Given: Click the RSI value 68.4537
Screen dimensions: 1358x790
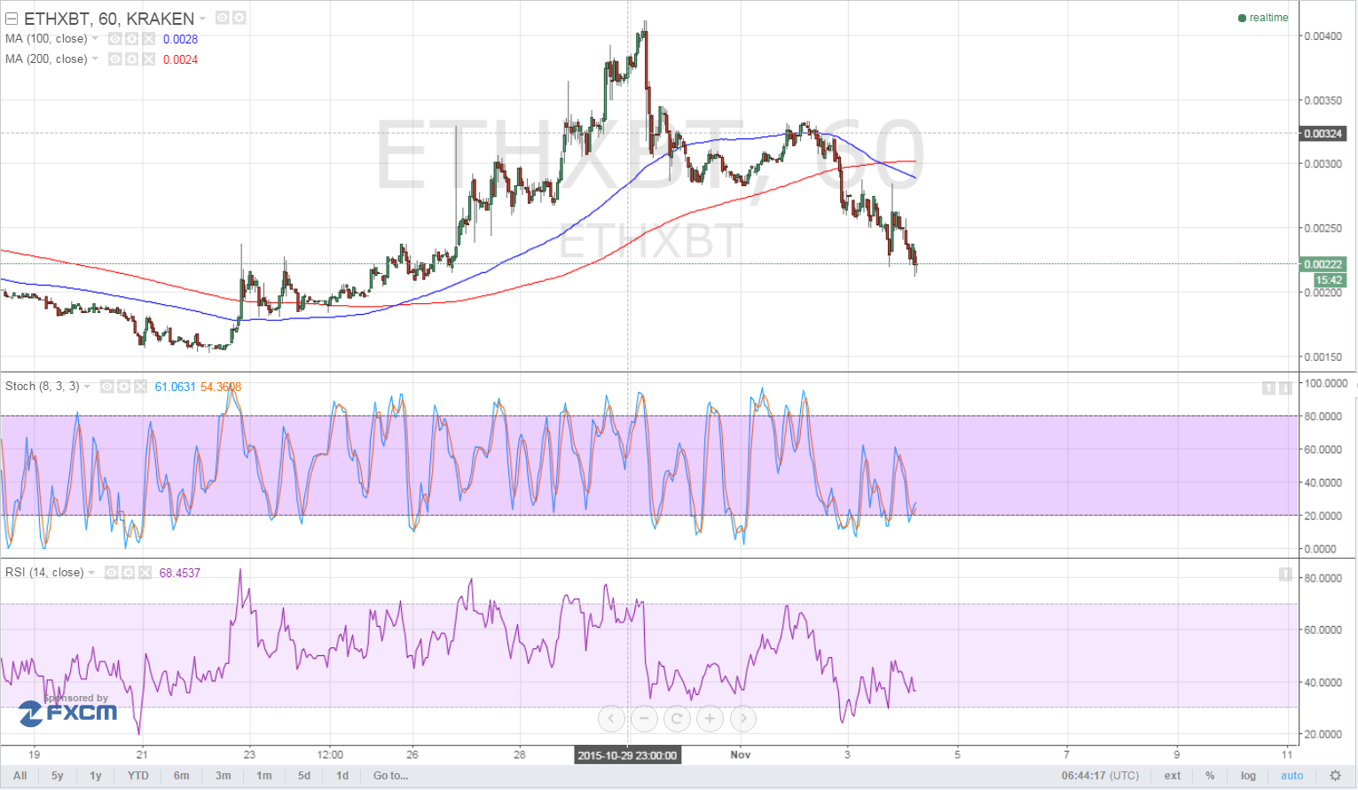Looking at the screenshot, I should (x=180, y=573).
